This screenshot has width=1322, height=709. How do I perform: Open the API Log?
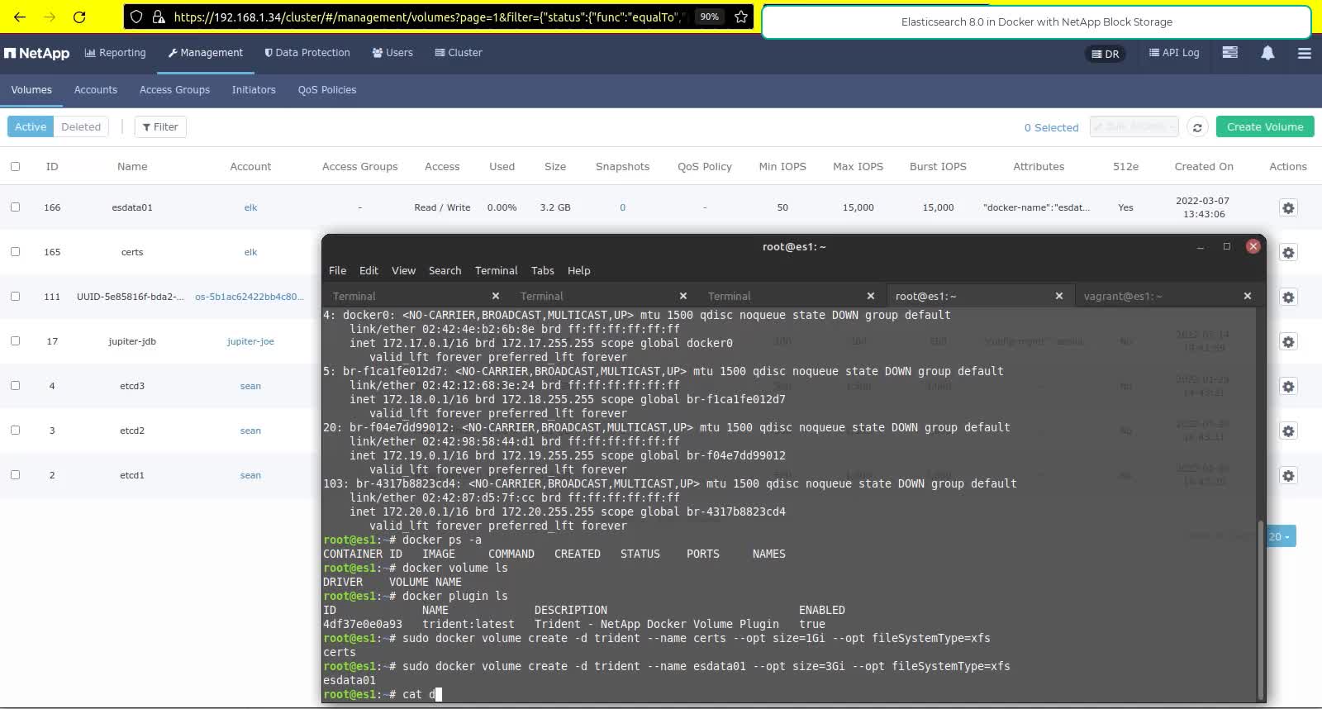1174,52
